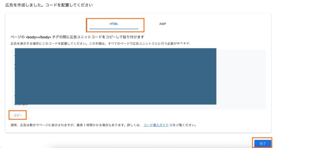312x148 pixels.
Task: Open the external-link icon beside コード導入ガイド
Action: [x=171, y=125]
